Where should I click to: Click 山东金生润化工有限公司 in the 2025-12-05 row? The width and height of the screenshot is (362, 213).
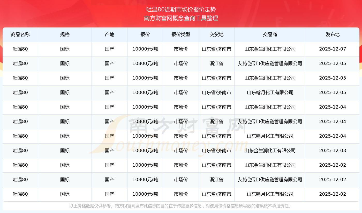pos(270,78)
